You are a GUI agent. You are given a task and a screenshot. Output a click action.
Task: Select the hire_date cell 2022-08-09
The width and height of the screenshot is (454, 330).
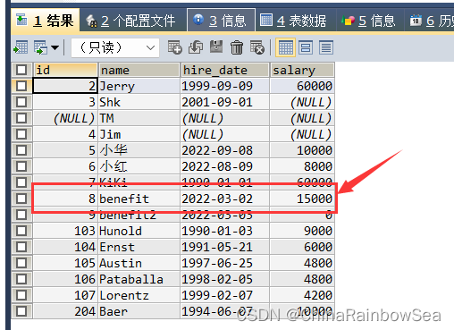(224, 166)
